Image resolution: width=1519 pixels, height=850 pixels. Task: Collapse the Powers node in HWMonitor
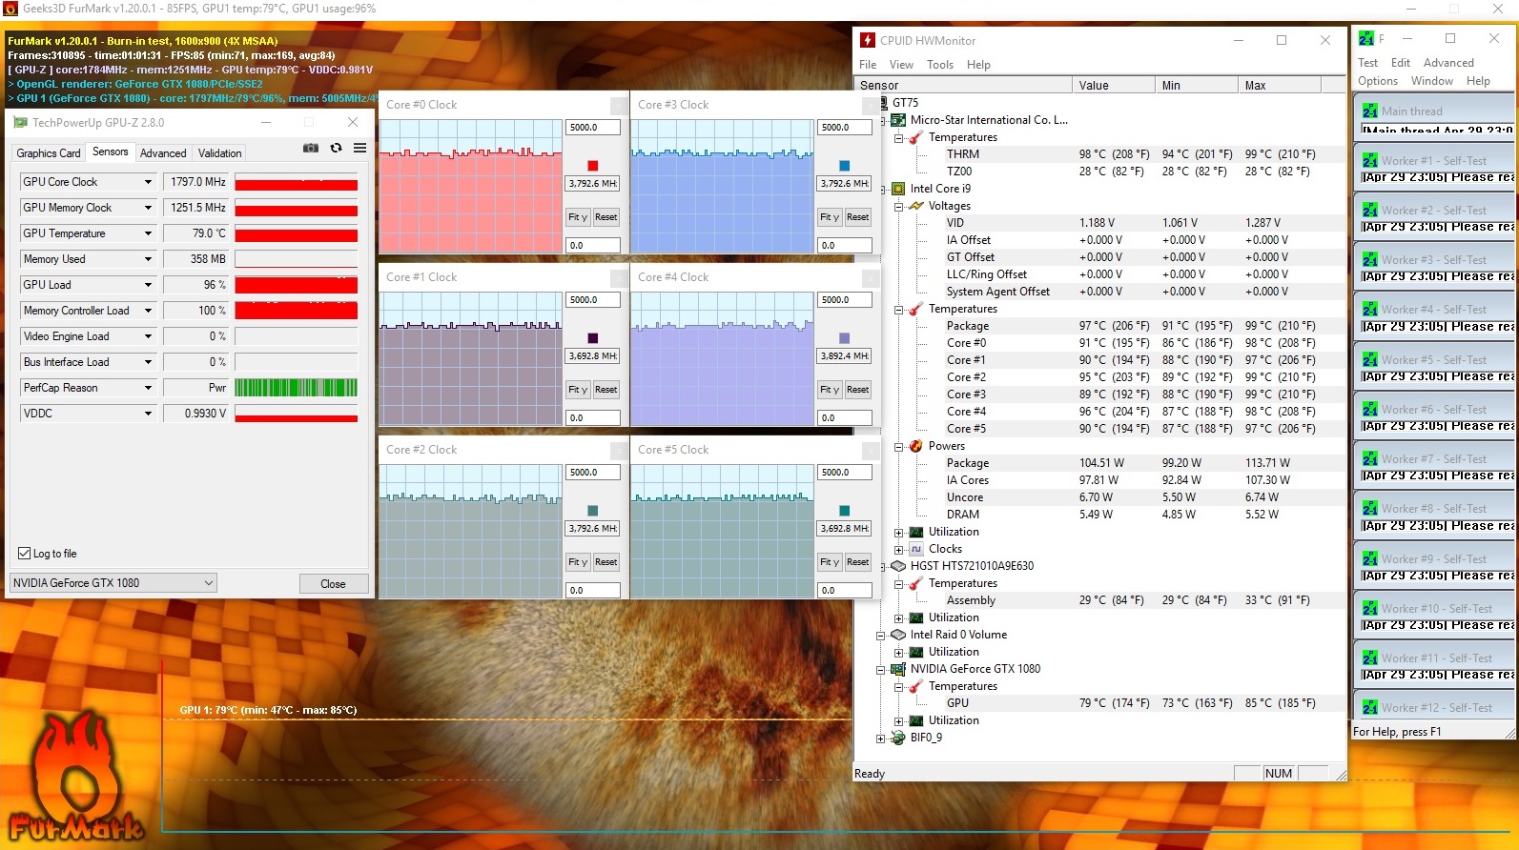[898, 446]
